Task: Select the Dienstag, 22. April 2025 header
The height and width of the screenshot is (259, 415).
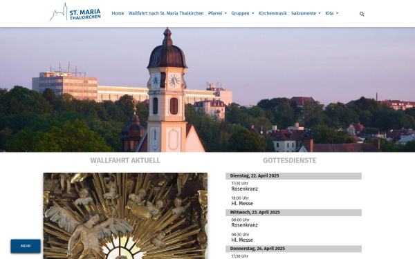Action: [293, 176]
